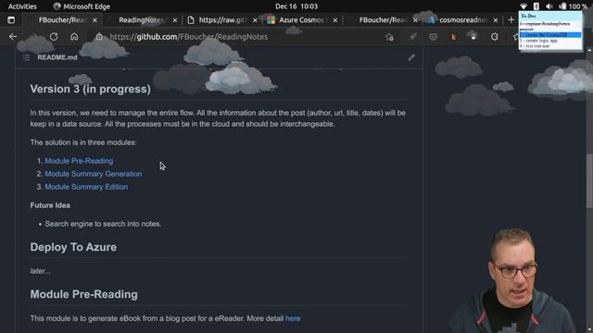Click the Deploy To Azure heading

tap(73, 247)
